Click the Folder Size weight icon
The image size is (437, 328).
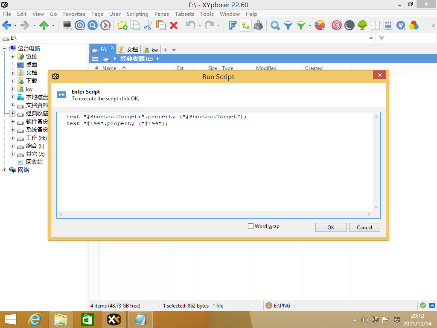point(257,26)
